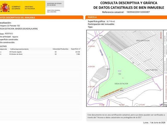Click the Gobierno de España logo text
The height and width of the screenshot is (125, 167).
[16, 8]
